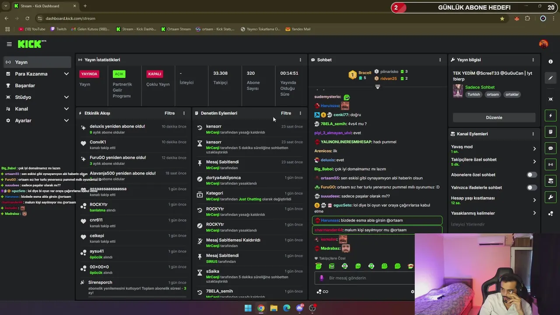Viewport: 560px width, 315px height.
Task: Open Kanal Eylemleri panel three-dot menu
Action: pos(533,134)
